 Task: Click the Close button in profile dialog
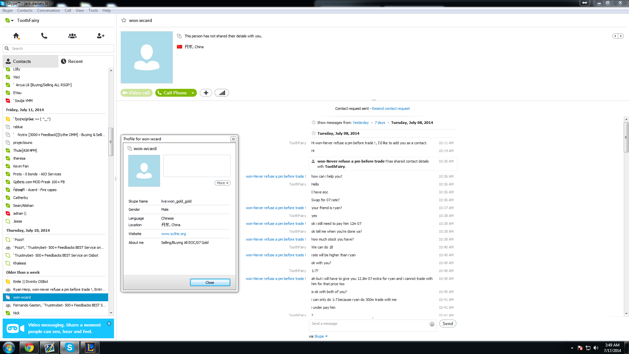click(210, 283)
